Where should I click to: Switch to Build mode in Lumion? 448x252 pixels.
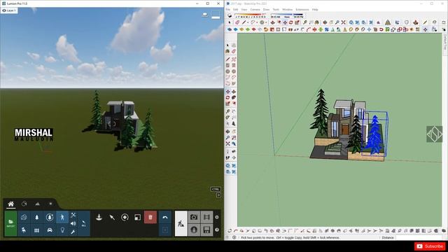[181, 223]
